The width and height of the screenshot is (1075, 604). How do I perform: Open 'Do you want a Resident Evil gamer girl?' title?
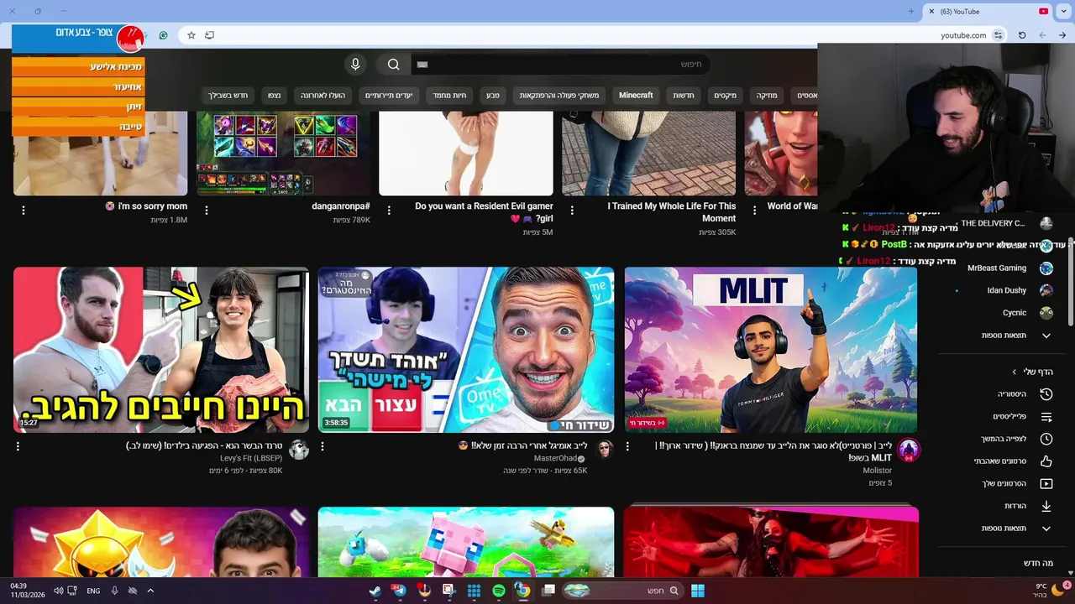pyautogui.click(x=484, y=212)
